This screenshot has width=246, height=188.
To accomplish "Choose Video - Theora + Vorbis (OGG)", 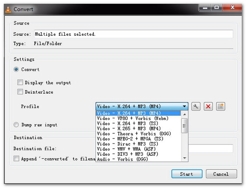I will click(138, 134).
